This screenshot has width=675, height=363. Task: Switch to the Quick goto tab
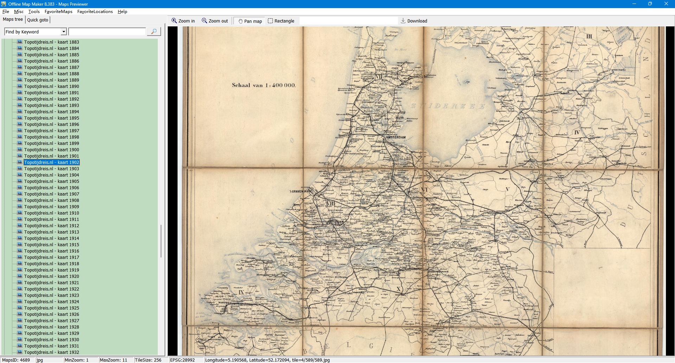(38, 20)
